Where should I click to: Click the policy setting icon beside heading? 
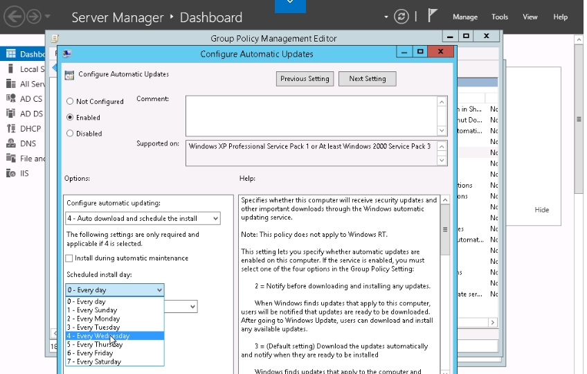69,75
